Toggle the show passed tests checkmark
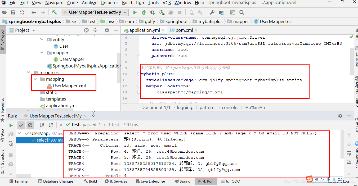The width and height of the screenshot is (358, 186). [x=21, y=125]
